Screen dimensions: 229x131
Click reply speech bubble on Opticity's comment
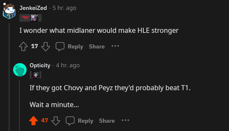(x=70, y=121)
